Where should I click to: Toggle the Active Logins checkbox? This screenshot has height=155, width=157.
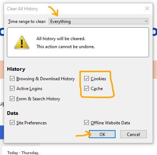[x=12, y=89]
